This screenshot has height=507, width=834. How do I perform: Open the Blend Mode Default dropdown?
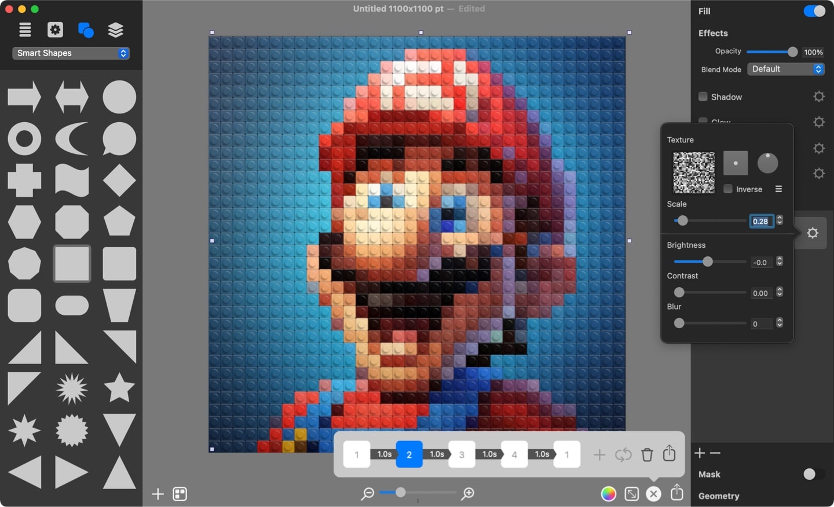click(786, 69)
